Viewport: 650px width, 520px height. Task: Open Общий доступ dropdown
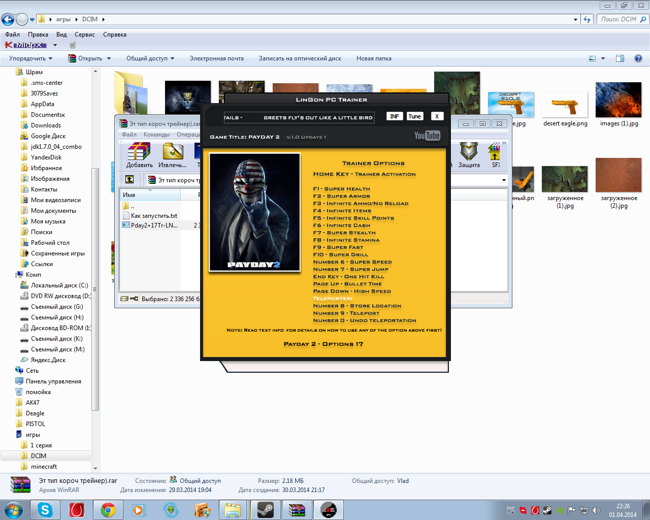pyautogui.click(x=150, y=58)
